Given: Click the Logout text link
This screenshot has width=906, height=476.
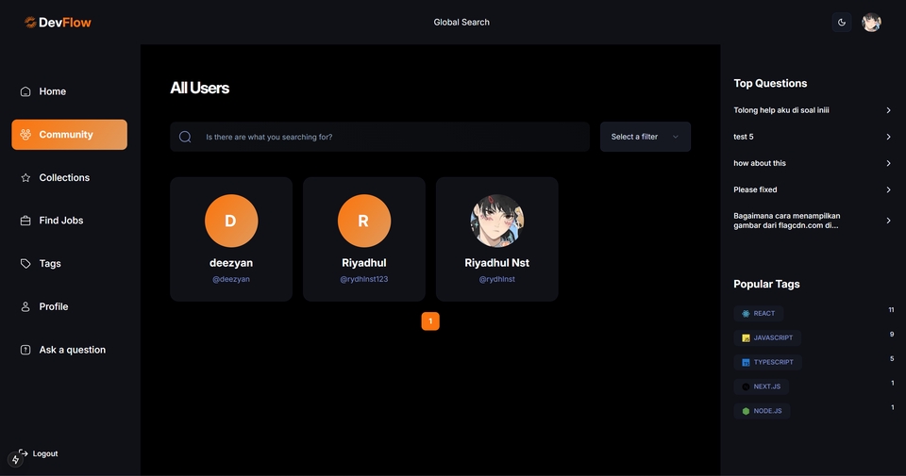Looking at the screenshot, I should tap(45, 453).
